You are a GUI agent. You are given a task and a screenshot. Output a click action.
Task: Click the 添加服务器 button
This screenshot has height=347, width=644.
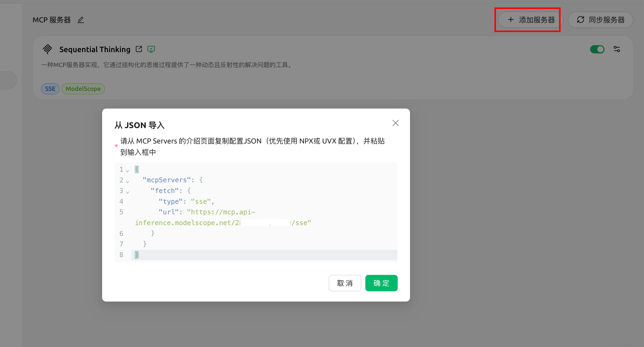pos(531,20)
